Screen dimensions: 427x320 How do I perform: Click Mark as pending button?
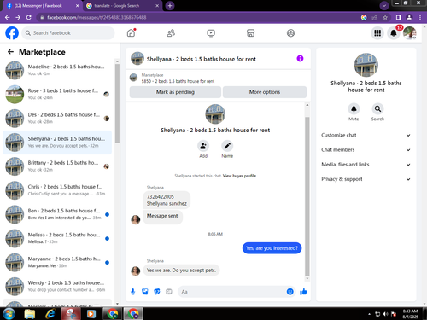coord(175,92)
